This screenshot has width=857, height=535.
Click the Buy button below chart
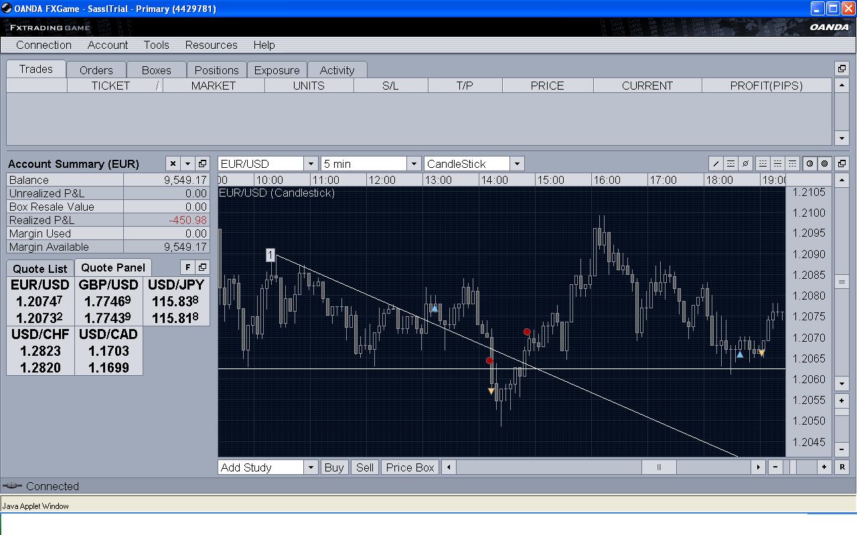point(334,467)
